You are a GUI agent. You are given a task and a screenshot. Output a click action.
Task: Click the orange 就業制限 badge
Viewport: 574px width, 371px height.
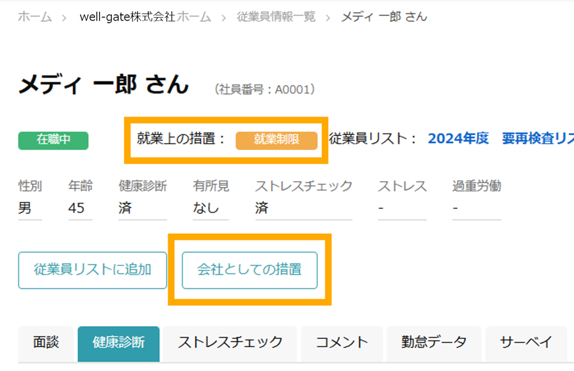[276, 140]
